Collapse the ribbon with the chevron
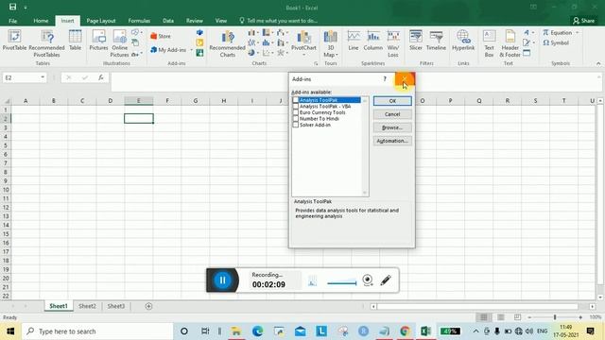Viewport: 605px width, 340px height. point(598,63)
